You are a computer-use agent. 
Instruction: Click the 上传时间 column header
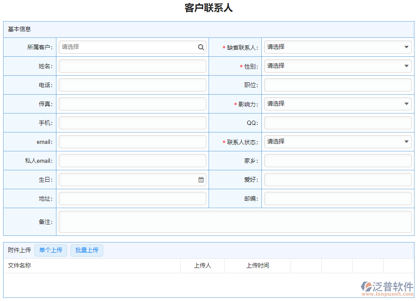[258, 266]
